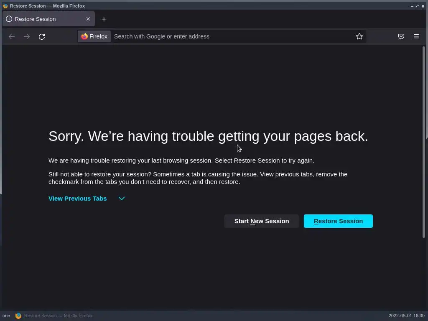428x321 pixels.
Task: Expand View Previous Tabs link
Action: [x=77, y=199]
